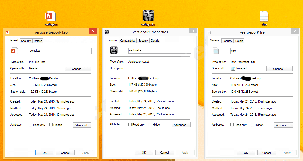Screen dimensions: 303x161
Task: Click OK in vertigkso properties window
Action: pyautogui.click(x=45, y=153)
